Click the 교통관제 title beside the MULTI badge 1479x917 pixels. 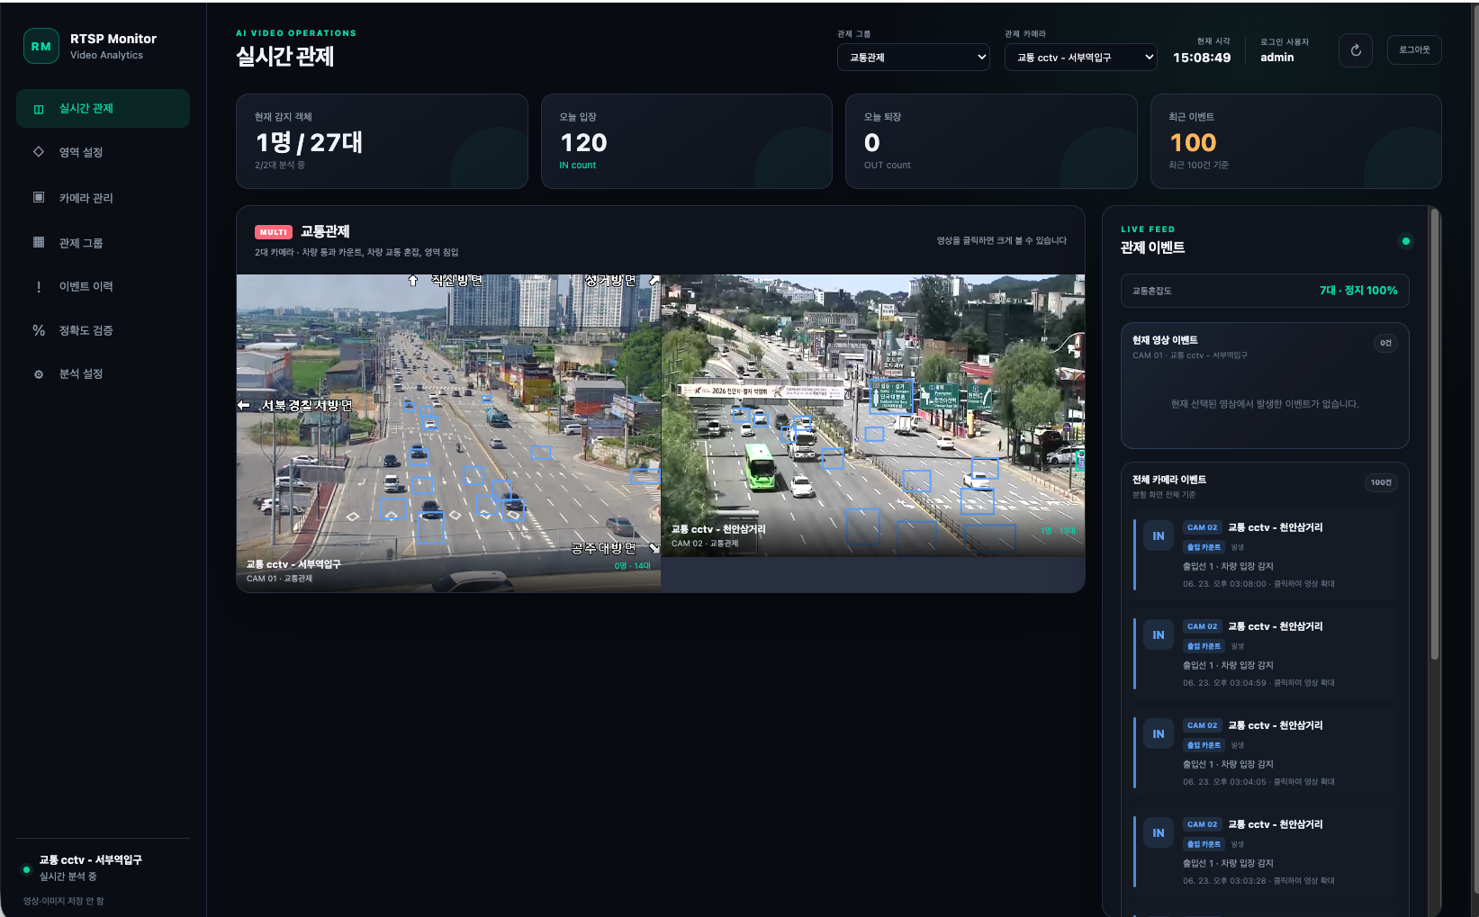point(325,232)
